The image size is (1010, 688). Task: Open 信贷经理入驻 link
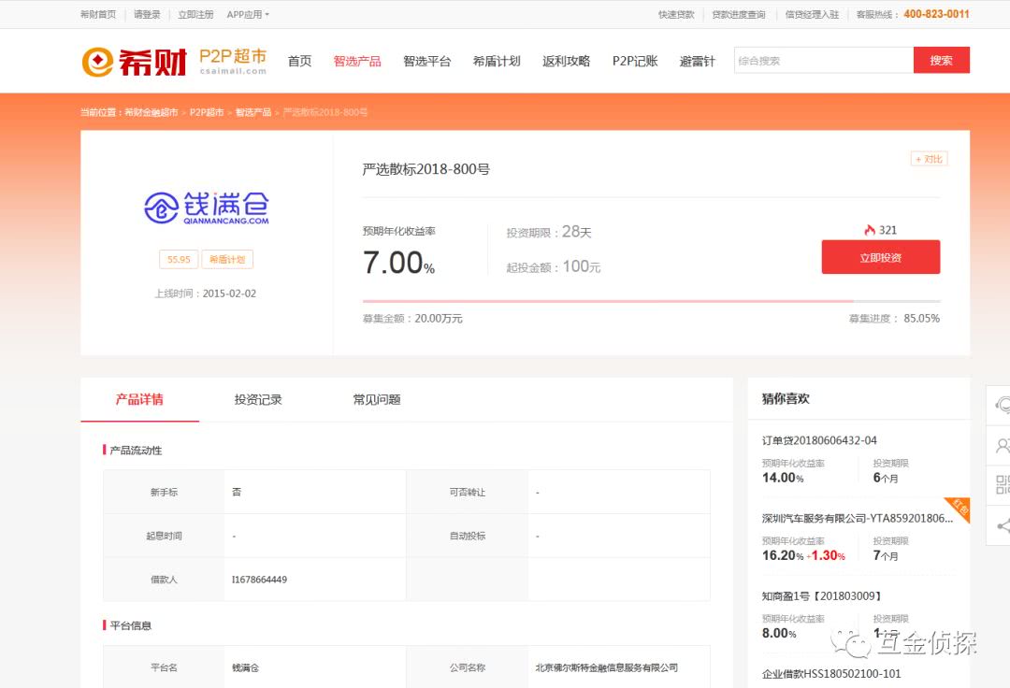click(x=812, y=14)
